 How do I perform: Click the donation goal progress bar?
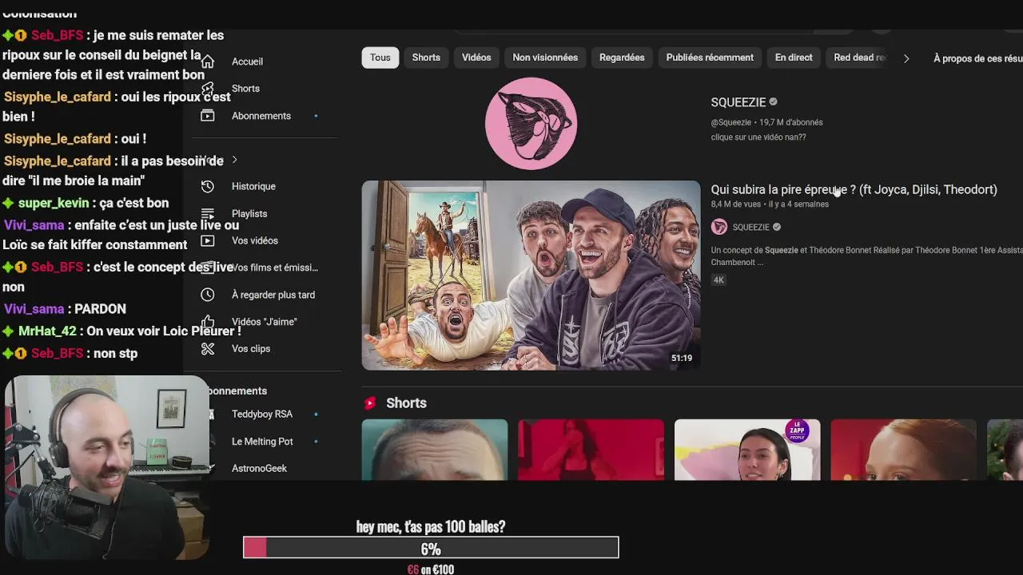pos(431,548)
